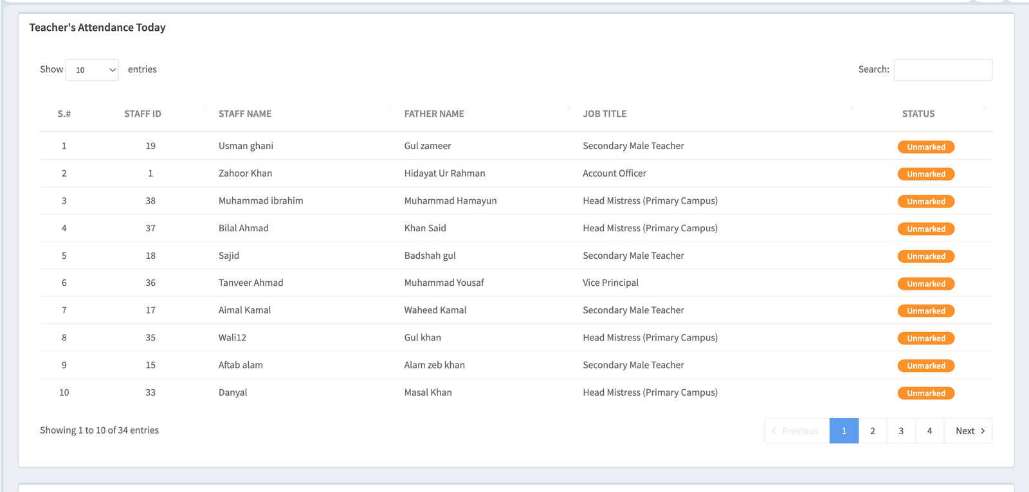
Task: Click Unmarked badge for Zahoor Khan
Action: 926,174
